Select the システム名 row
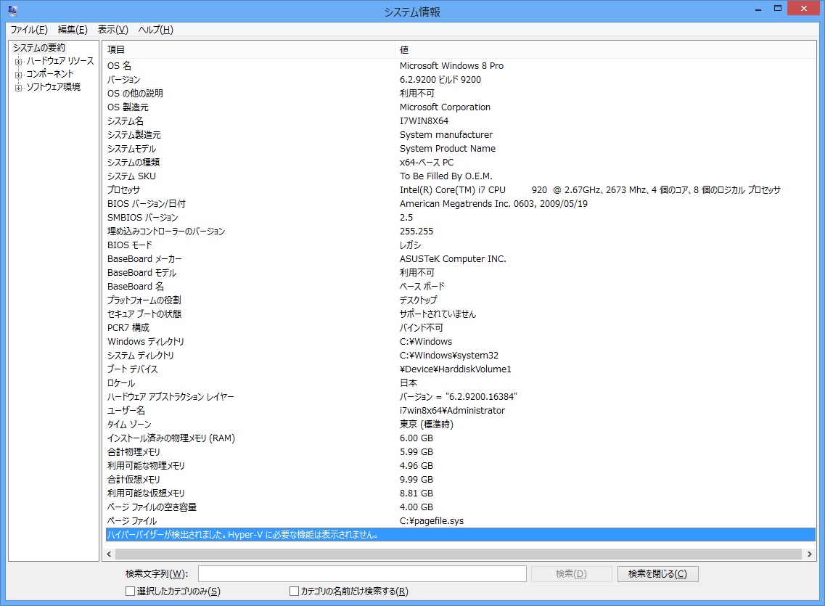This screenshot has height=606, width=825. (460, 121)
